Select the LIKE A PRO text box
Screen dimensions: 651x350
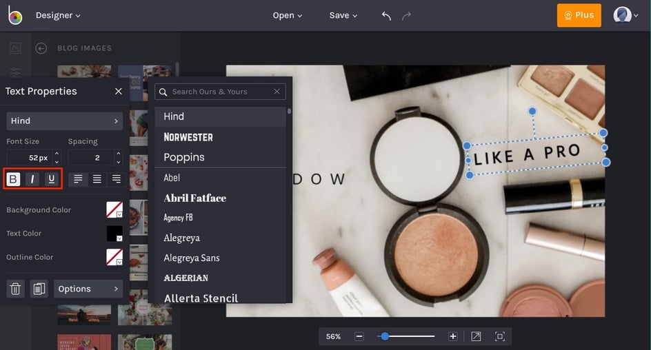click(536, 154)
